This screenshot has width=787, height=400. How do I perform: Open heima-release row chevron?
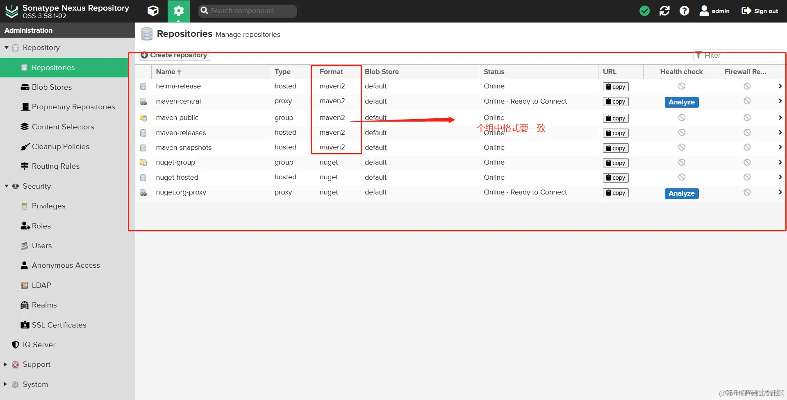(780, 86)
